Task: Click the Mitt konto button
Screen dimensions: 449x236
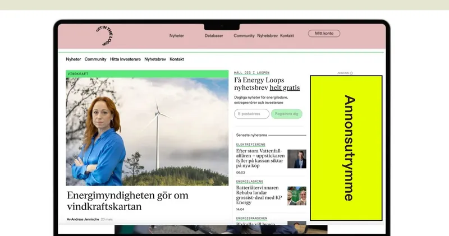Action: tap(324, 34)
